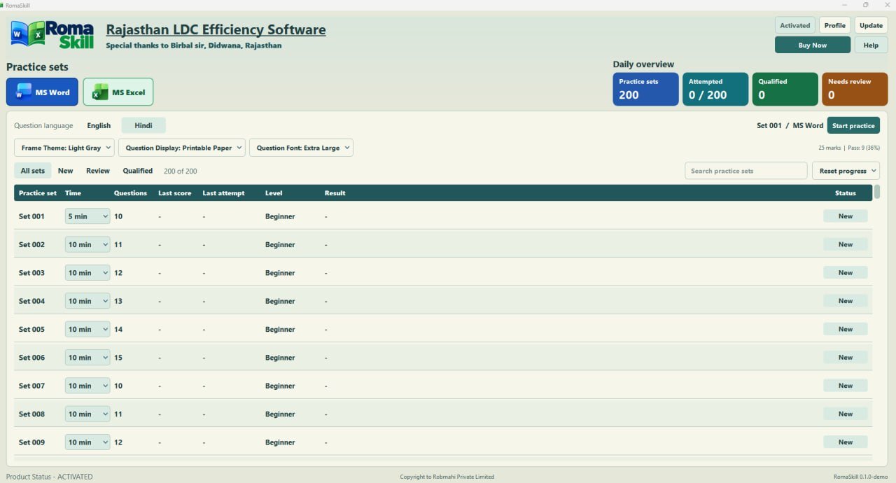Click the Qualified overview card
This screenshot has height=483, width=896.
(785, 89)
